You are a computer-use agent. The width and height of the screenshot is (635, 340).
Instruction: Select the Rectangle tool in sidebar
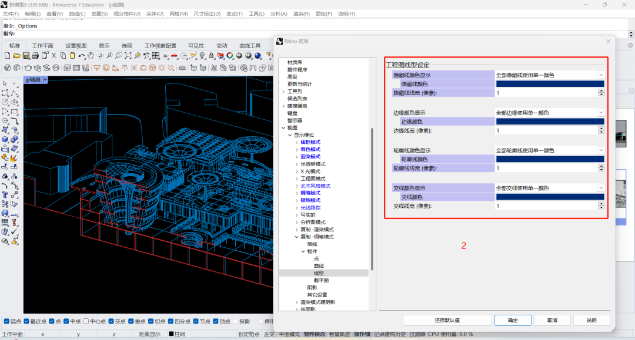pyautogui.click(x=14, y=111)
